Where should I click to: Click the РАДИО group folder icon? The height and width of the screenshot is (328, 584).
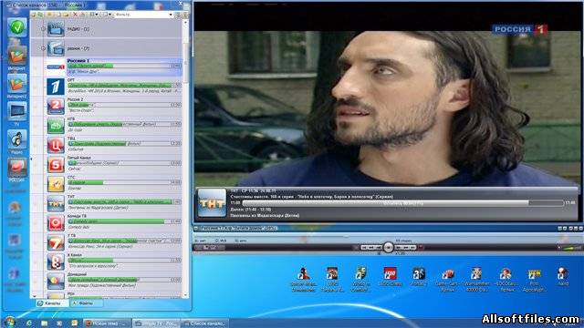(56, 28)
